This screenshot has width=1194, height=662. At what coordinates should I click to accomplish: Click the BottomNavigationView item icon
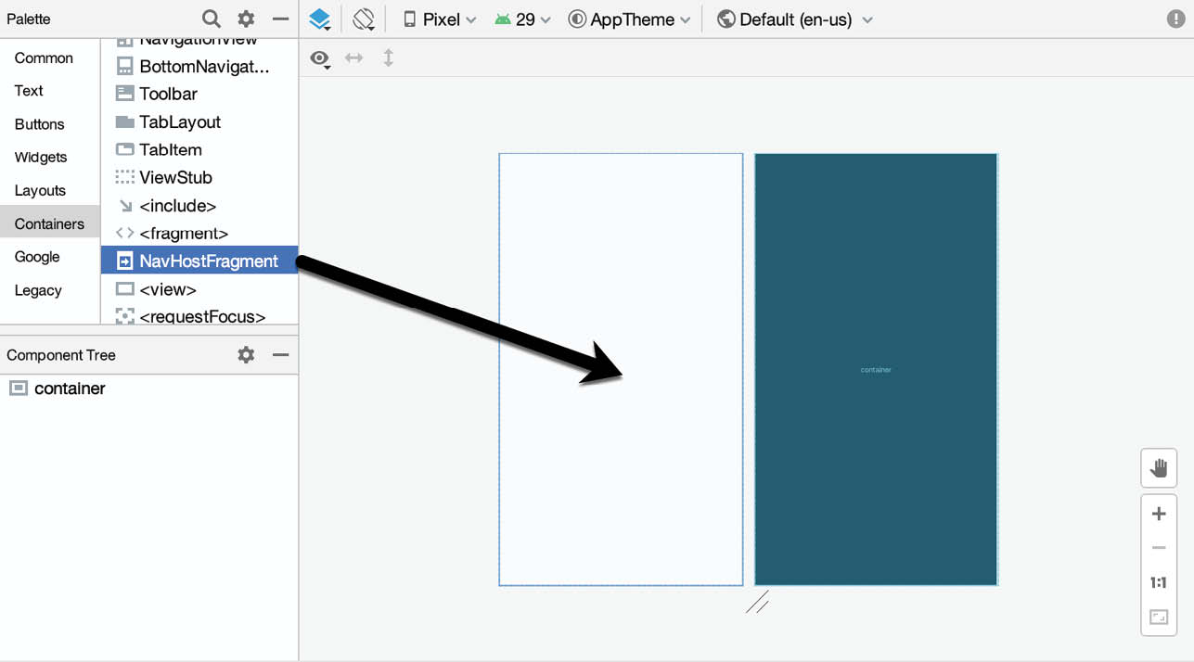(x=124, y=66)
